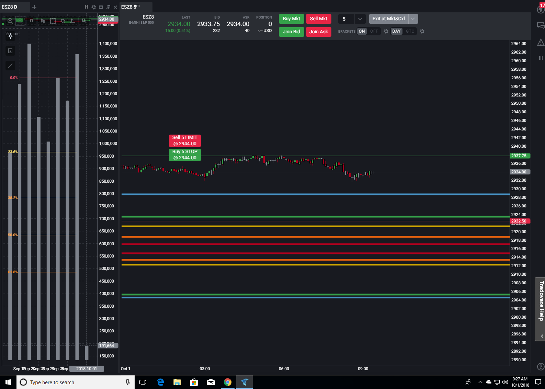Click the Join Ask button
This screenshot has width=545, height=389.
[319, 32]
